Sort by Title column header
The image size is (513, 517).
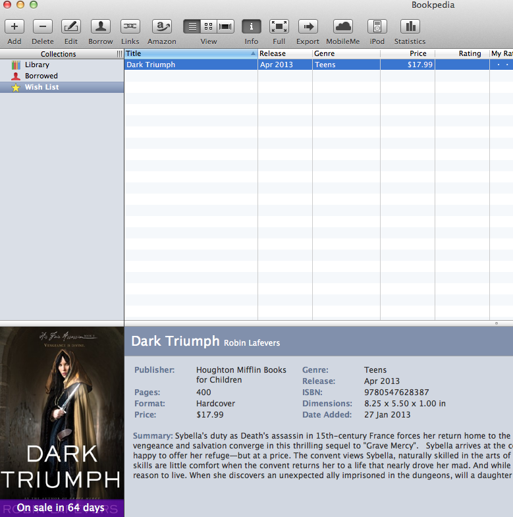(x=191, y=53)
